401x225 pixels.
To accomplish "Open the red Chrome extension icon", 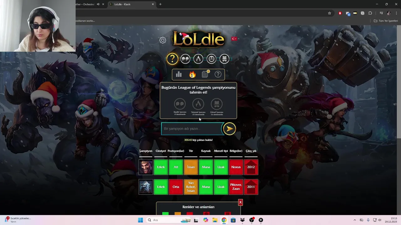I will 340,13.
